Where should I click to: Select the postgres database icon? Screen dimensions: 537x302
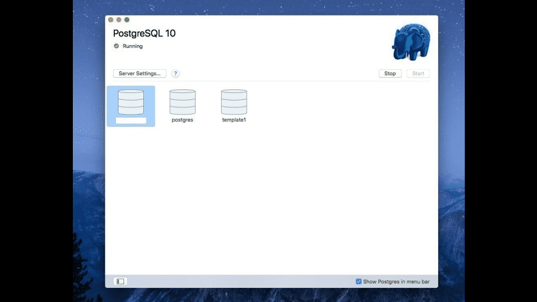tap(183, 102)
